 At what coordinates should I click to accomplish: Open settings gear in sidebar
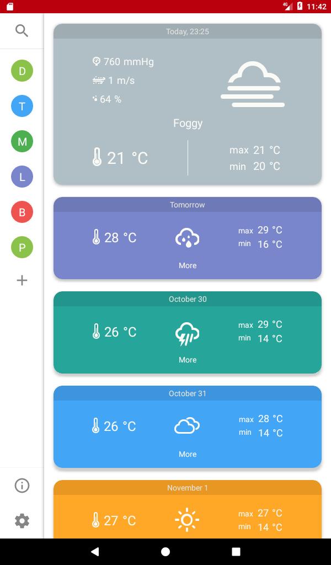pyautogui.click(x=22, y=520)
